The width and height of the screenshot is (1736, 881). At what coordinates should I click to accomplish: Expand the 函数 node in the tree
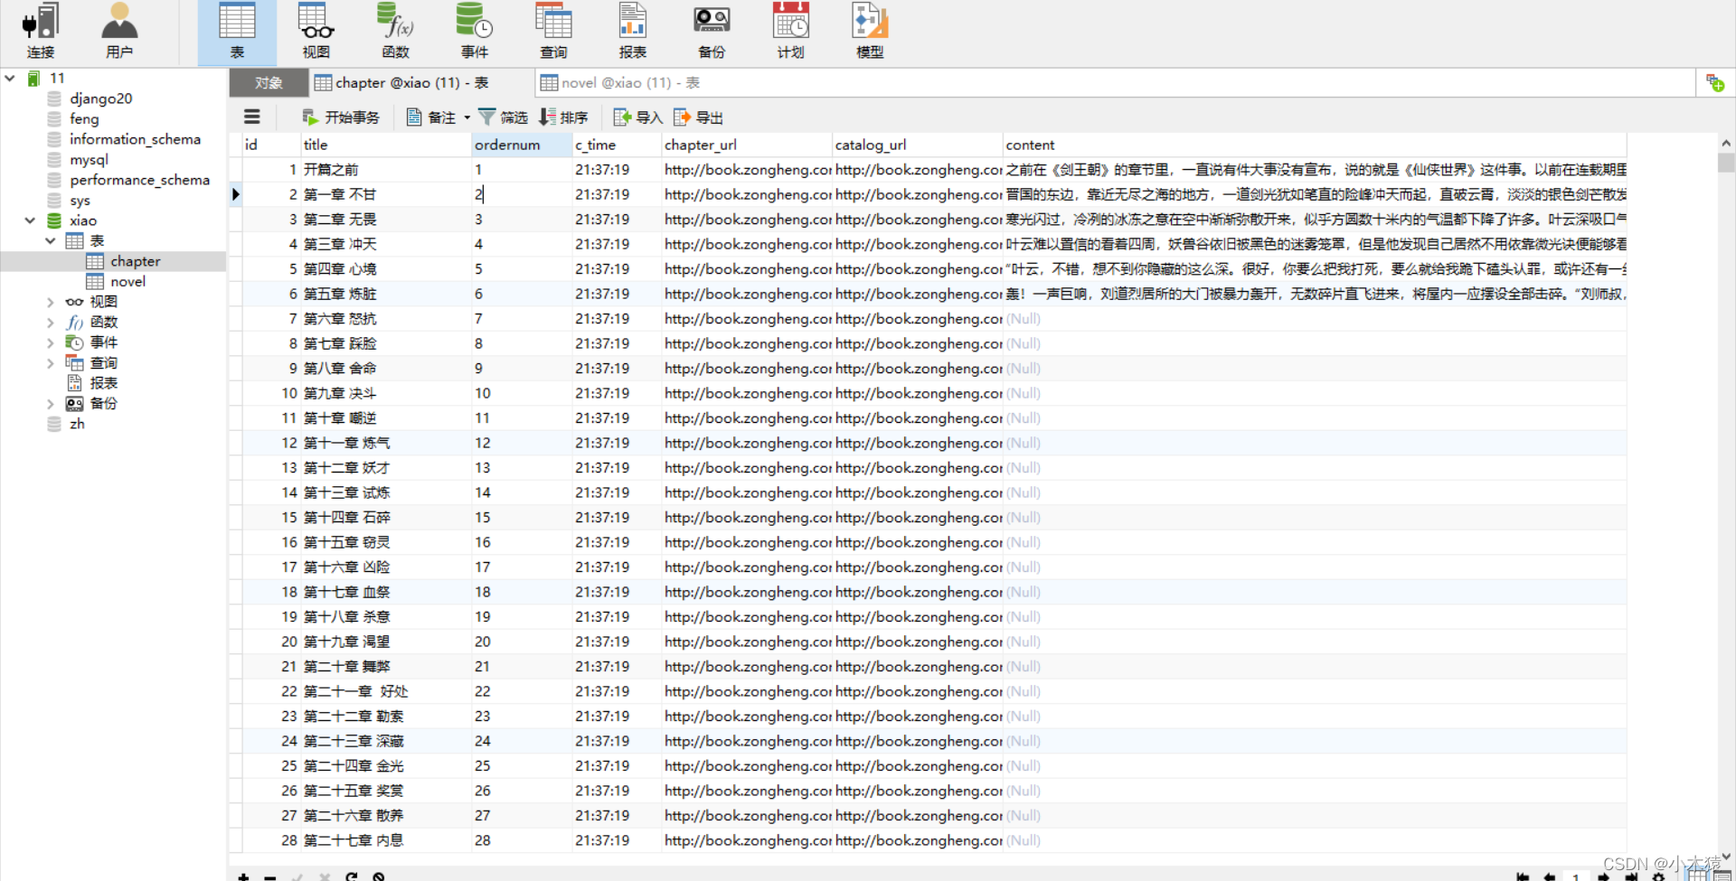51,323
